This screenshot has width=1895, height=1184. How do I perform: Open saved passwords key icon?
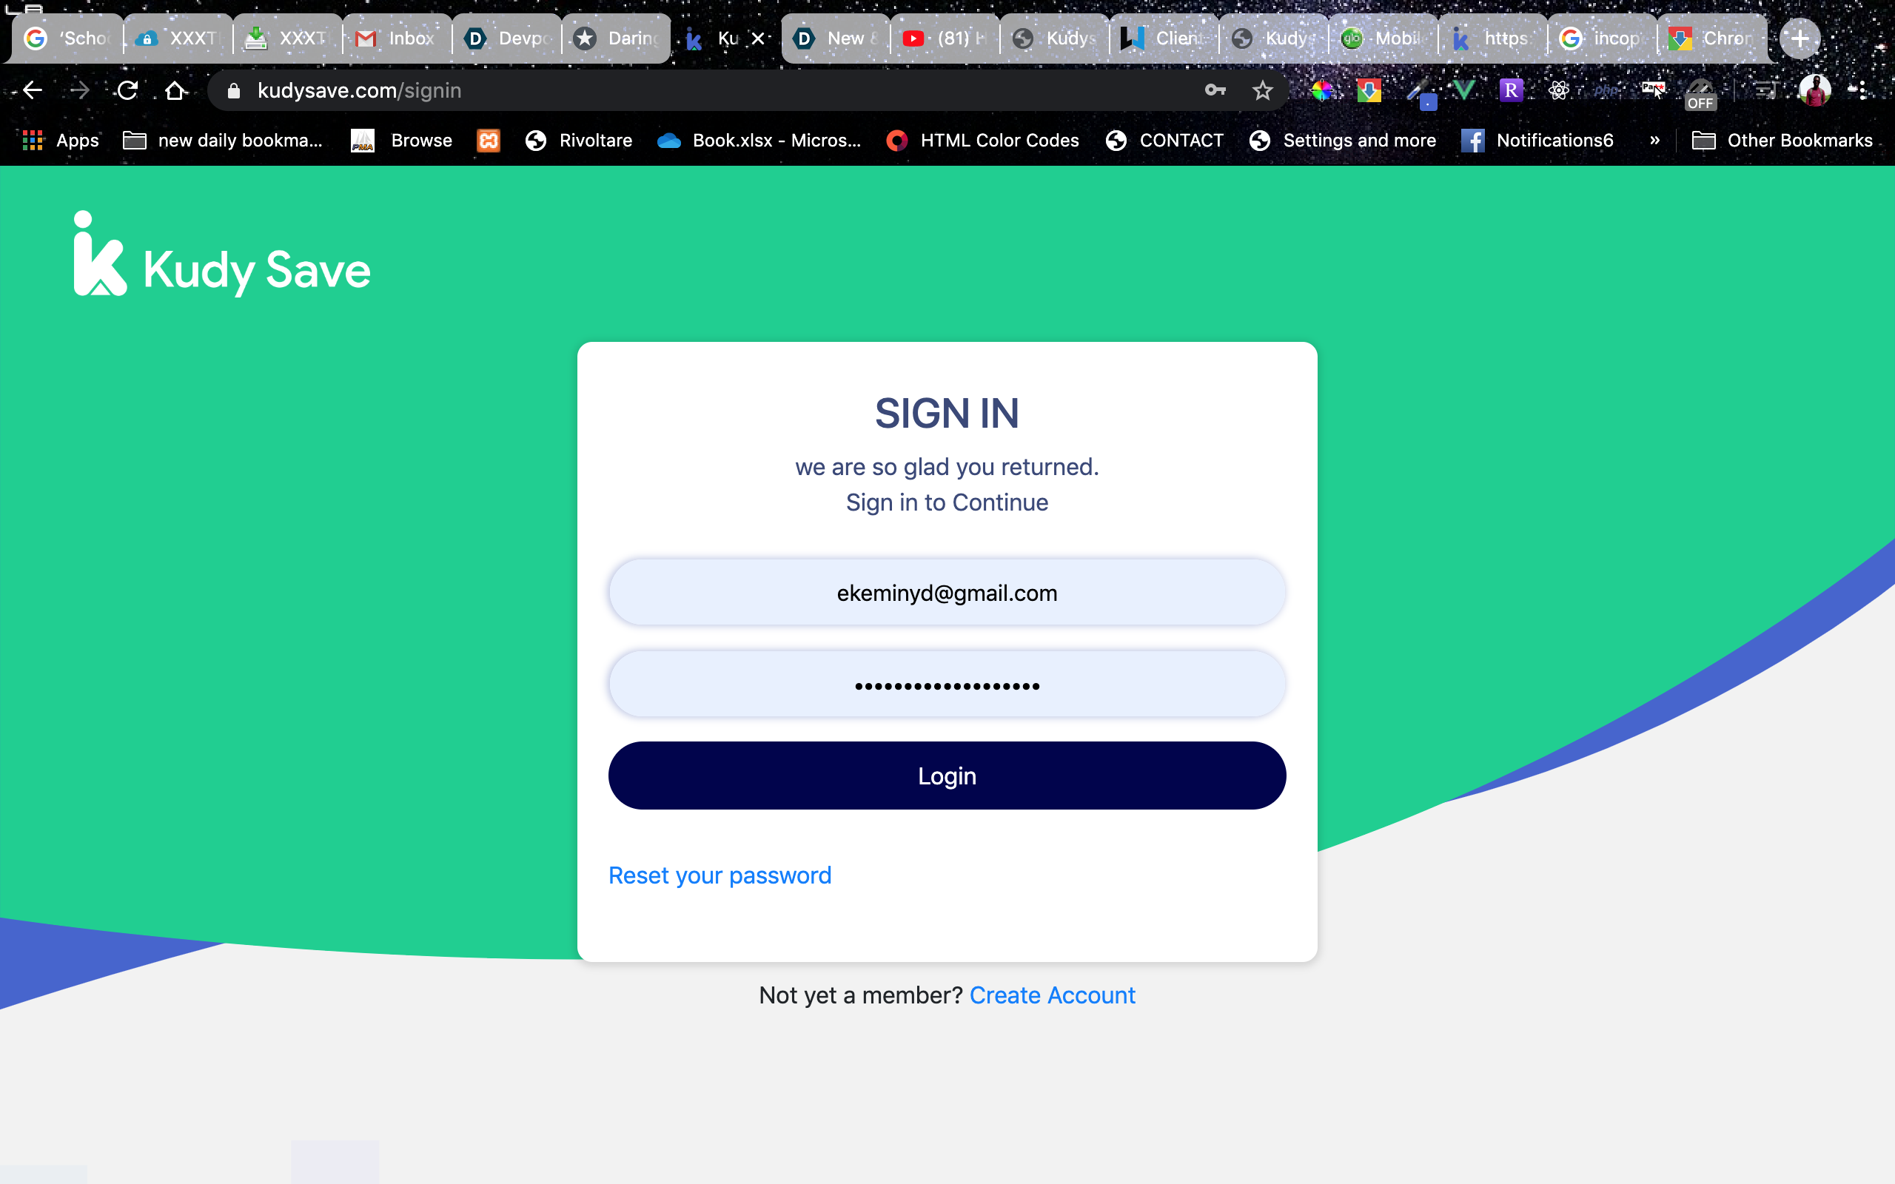pyautogui.click(x=1215, y=90)
